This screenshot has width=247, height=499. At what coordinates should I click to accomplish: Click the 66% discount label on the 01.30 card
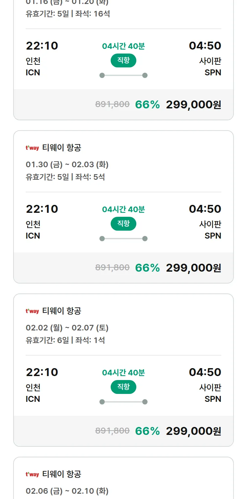(147, 268)
